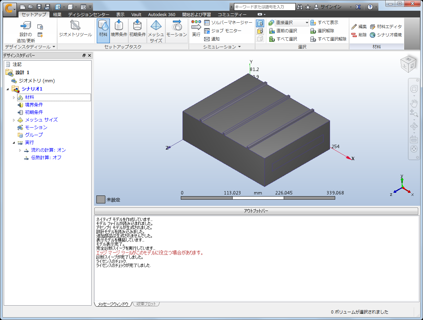Expand the メッシュ サイズ tree node
The image size is (423, 320).
pyautogui.click(x=14, y=120)
